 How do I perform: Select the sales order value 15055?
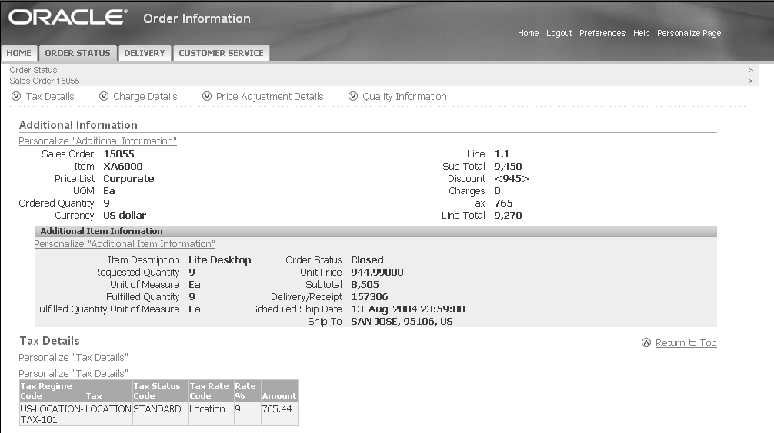point(118,154)
